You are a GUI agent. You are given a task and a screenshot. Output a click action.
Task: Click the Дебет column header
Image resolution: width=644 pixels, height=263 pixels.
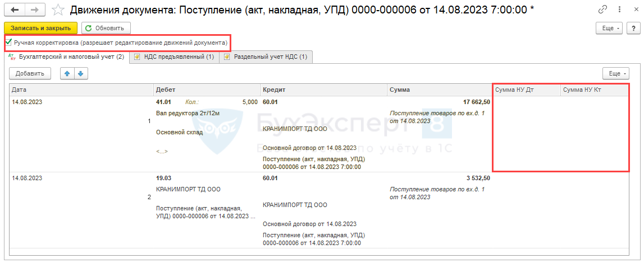[x=207, y=90]
